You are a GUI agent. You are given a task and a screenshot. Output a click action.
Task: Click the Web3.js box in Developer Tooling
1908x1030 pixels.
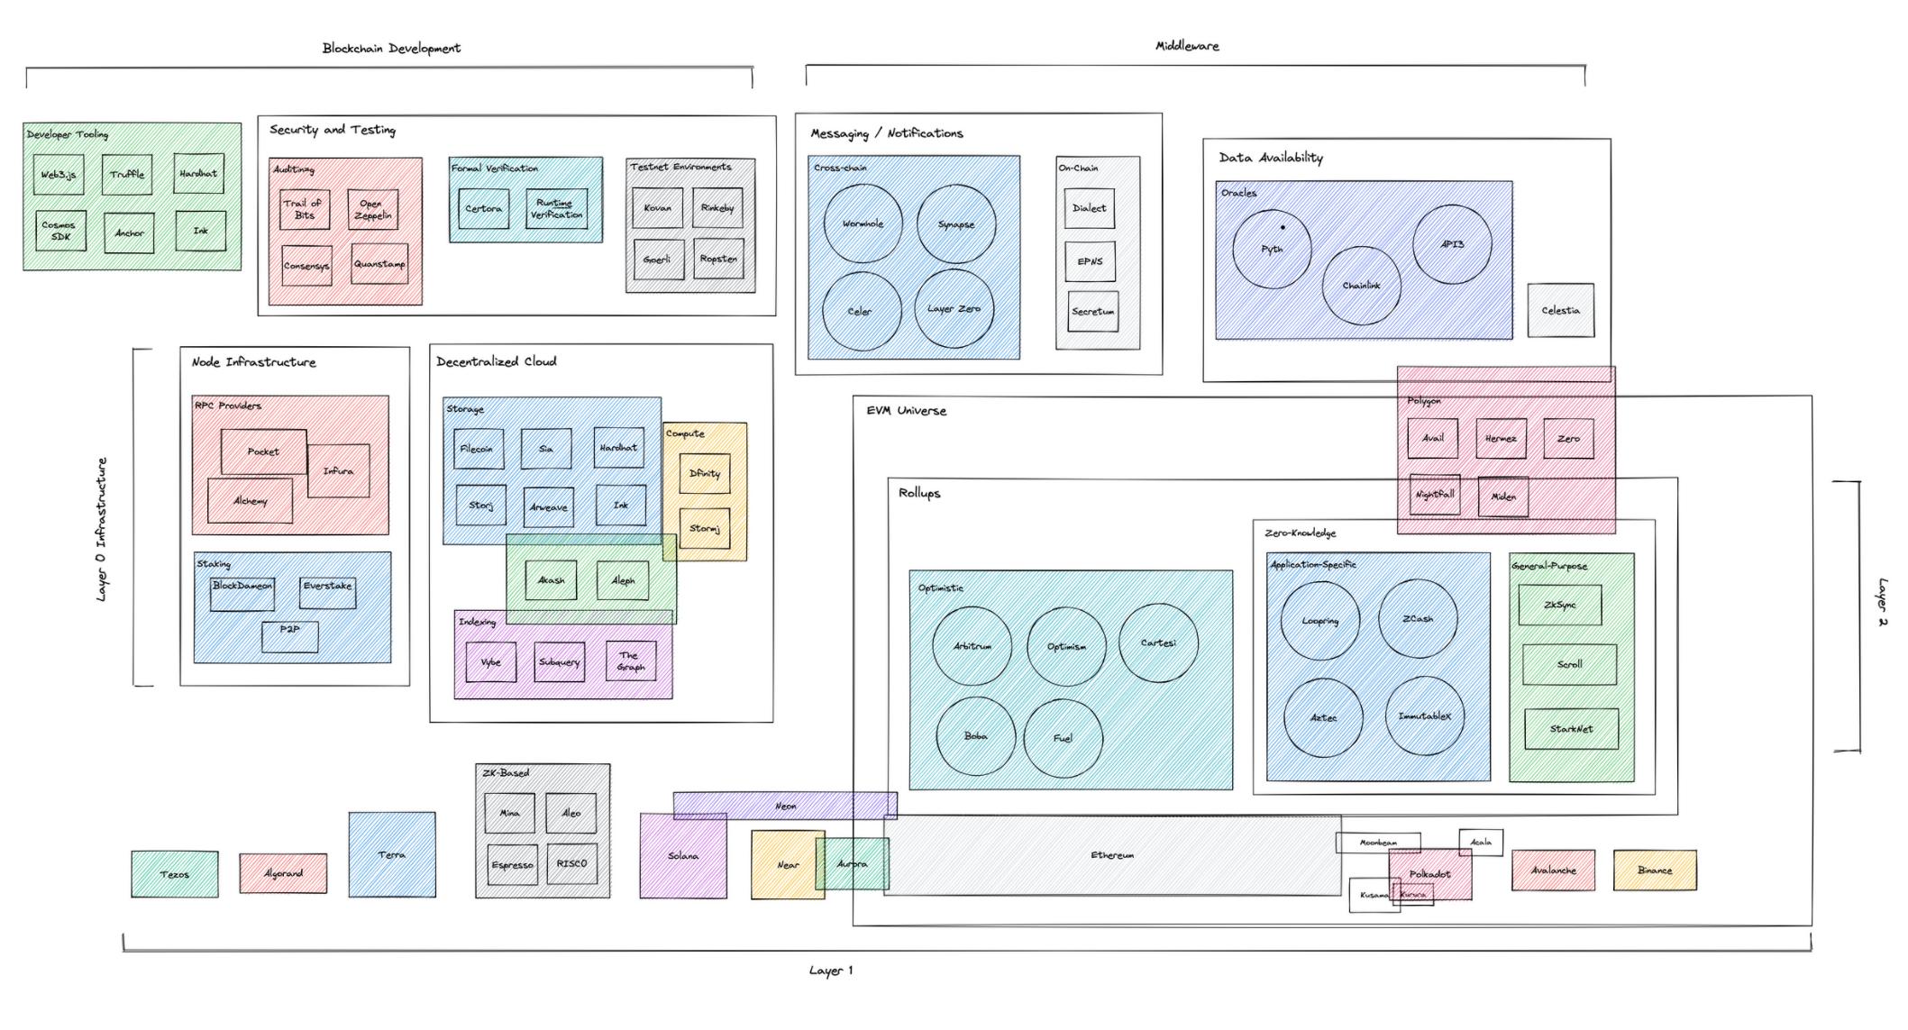(x=59, y=175)
